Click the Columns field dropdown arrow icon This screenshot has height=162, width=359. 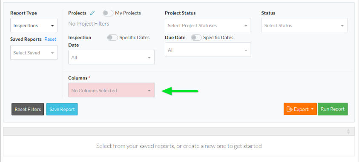click(x=149, y=91)
